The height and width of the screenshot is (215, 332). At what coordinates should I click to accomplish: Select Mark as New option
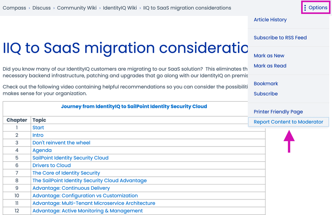click(269, 55)
